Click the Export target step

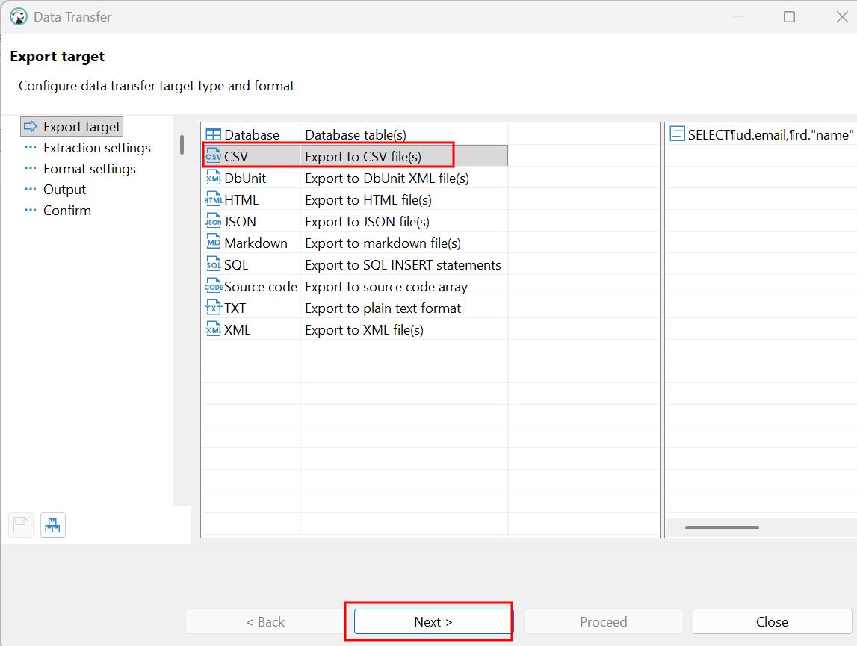coord(81,127)
